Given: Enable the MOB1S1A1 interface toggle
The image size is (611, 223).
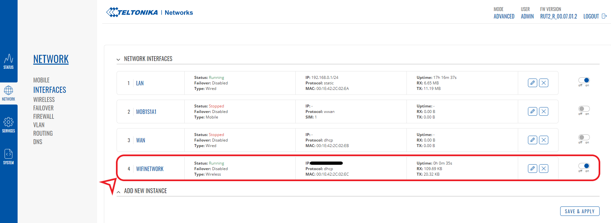Looking at the screenshot, I should [x=584, y=109].
